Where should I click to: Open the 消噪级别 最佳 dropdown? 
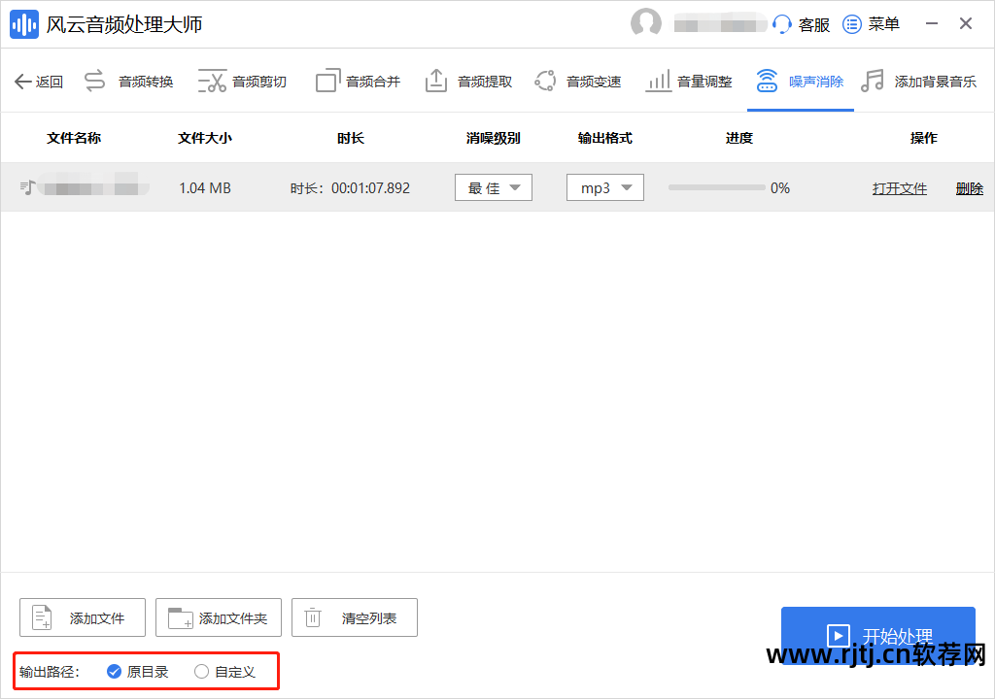pos(493,187)
